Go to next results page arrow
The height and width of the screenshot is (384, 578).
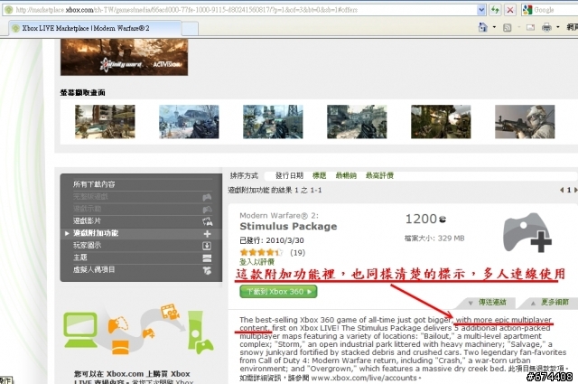(x=575, y=190)
